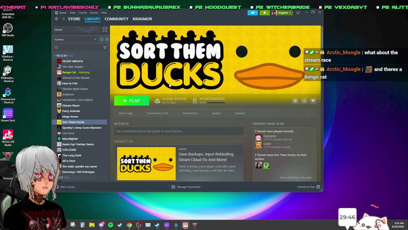
Task: Open the Cloud Status indicator
Action: click(171, 101)
